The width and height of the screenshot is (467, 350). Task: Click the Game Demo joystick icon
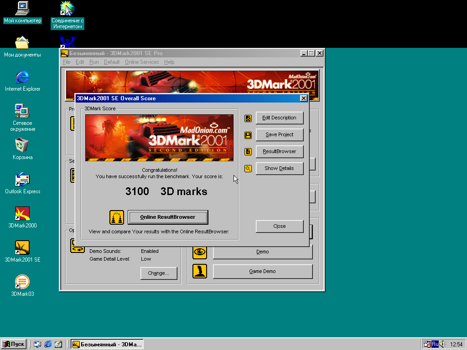coord(200,272)
